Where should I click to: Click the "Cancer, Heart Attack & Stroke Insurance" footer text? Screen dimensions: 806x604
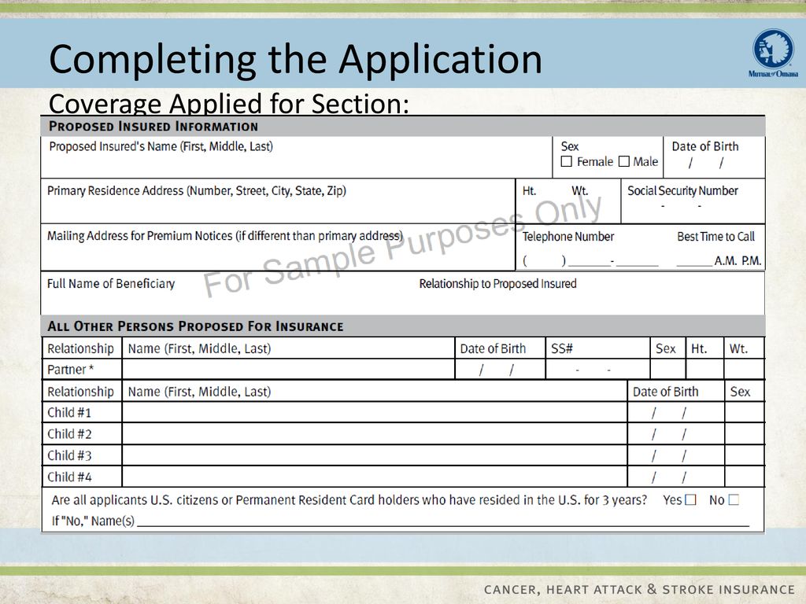pos(639,589)
